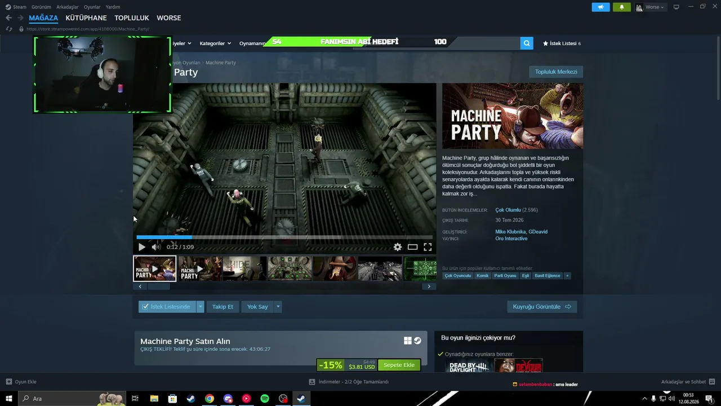Select the Parti Oyunu tag

click(x=505, y=276)
